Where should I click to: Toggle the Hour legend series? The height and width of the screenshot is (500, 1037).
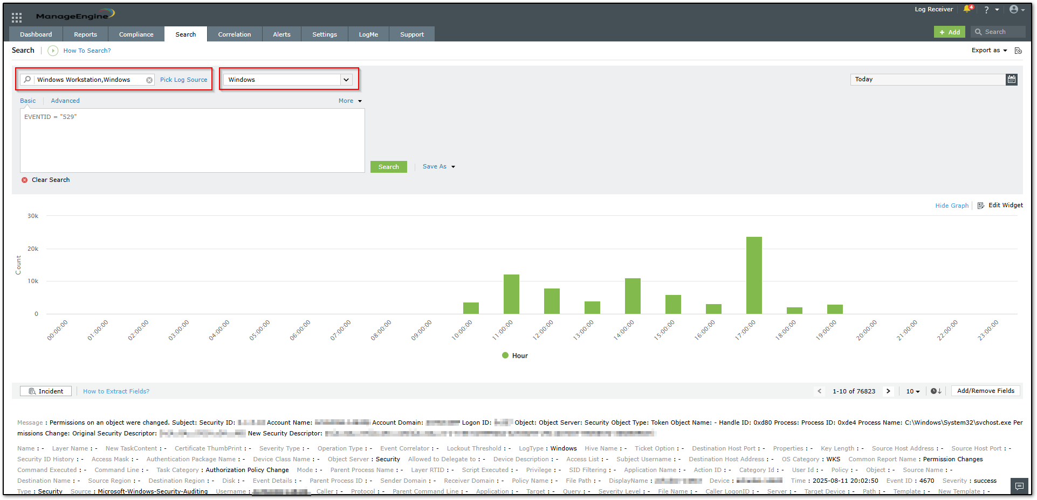[515, 356]
